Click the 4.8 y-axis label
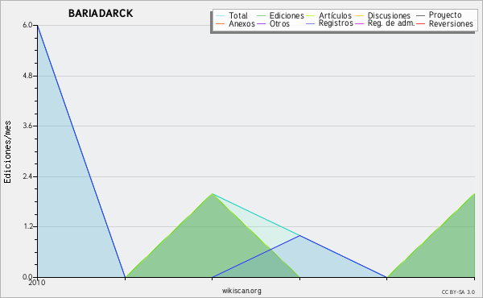The width and height of the screenshot is (483, 298). (27, 76)
